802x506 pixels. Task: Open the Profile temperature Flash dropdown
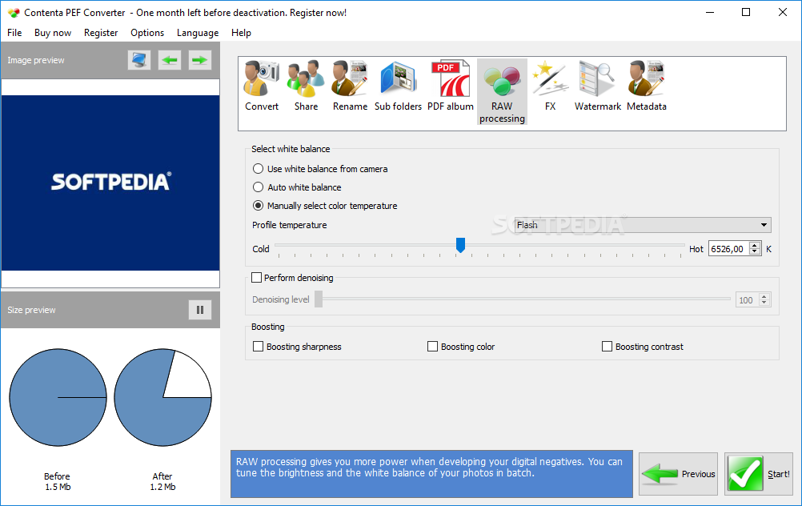[x=643, y=225]
